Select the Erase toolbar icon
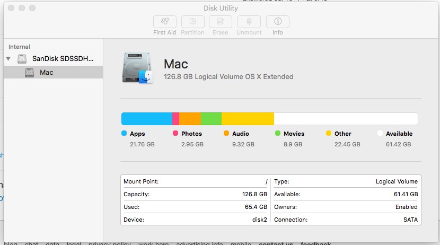This screenshot has height=245, width=440. 221,22
